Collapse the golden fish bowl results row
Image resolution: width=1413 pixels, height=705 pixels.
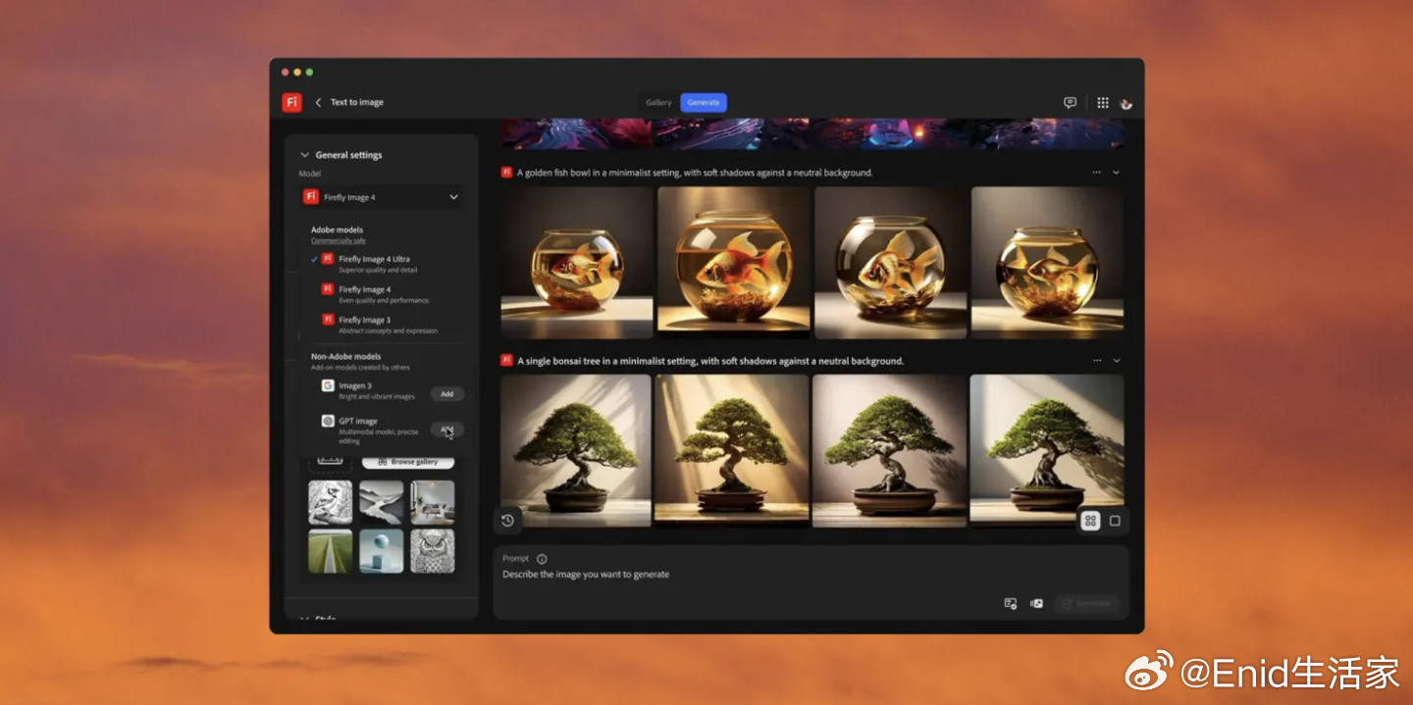click(1116, 173)
